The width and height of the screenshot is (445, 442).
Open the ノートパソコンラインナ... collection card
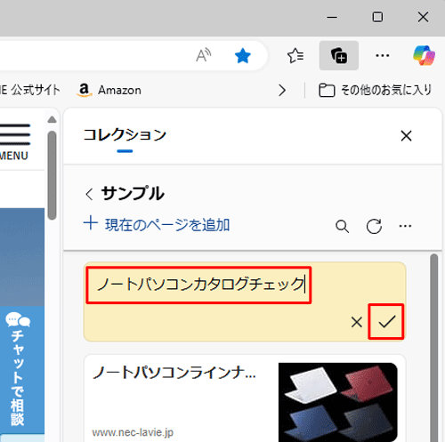point(245,398)
